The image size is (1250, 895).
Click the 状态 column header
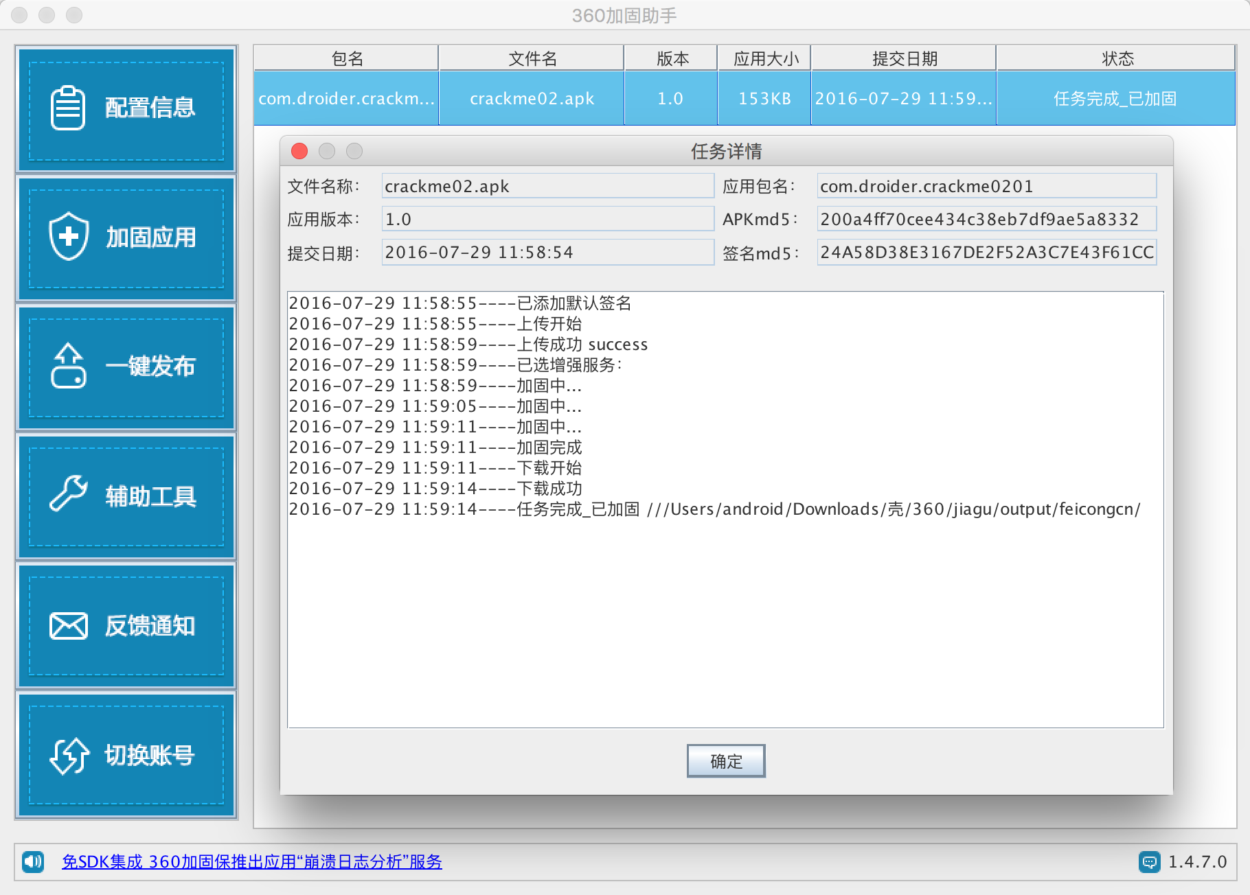point(1117,58)
